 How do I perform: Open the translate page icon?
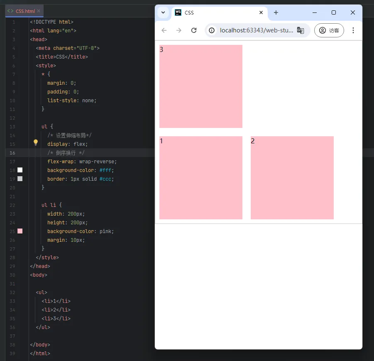[301, 30]
